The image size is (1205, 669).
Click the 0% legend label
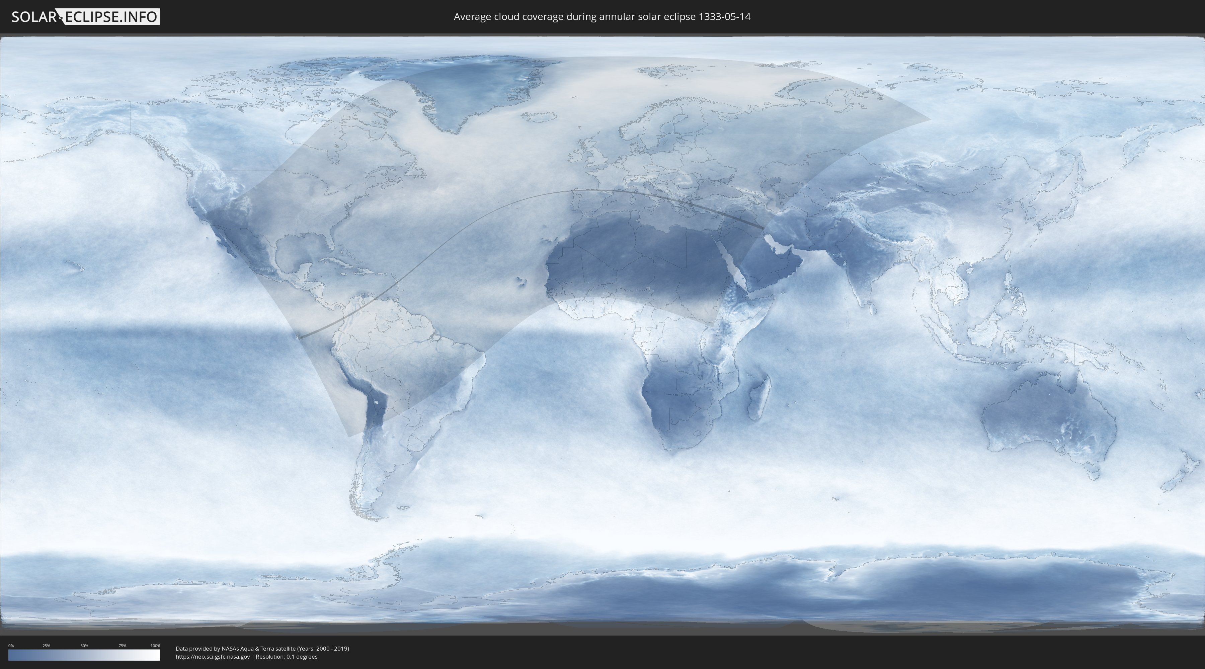(11, 646)
